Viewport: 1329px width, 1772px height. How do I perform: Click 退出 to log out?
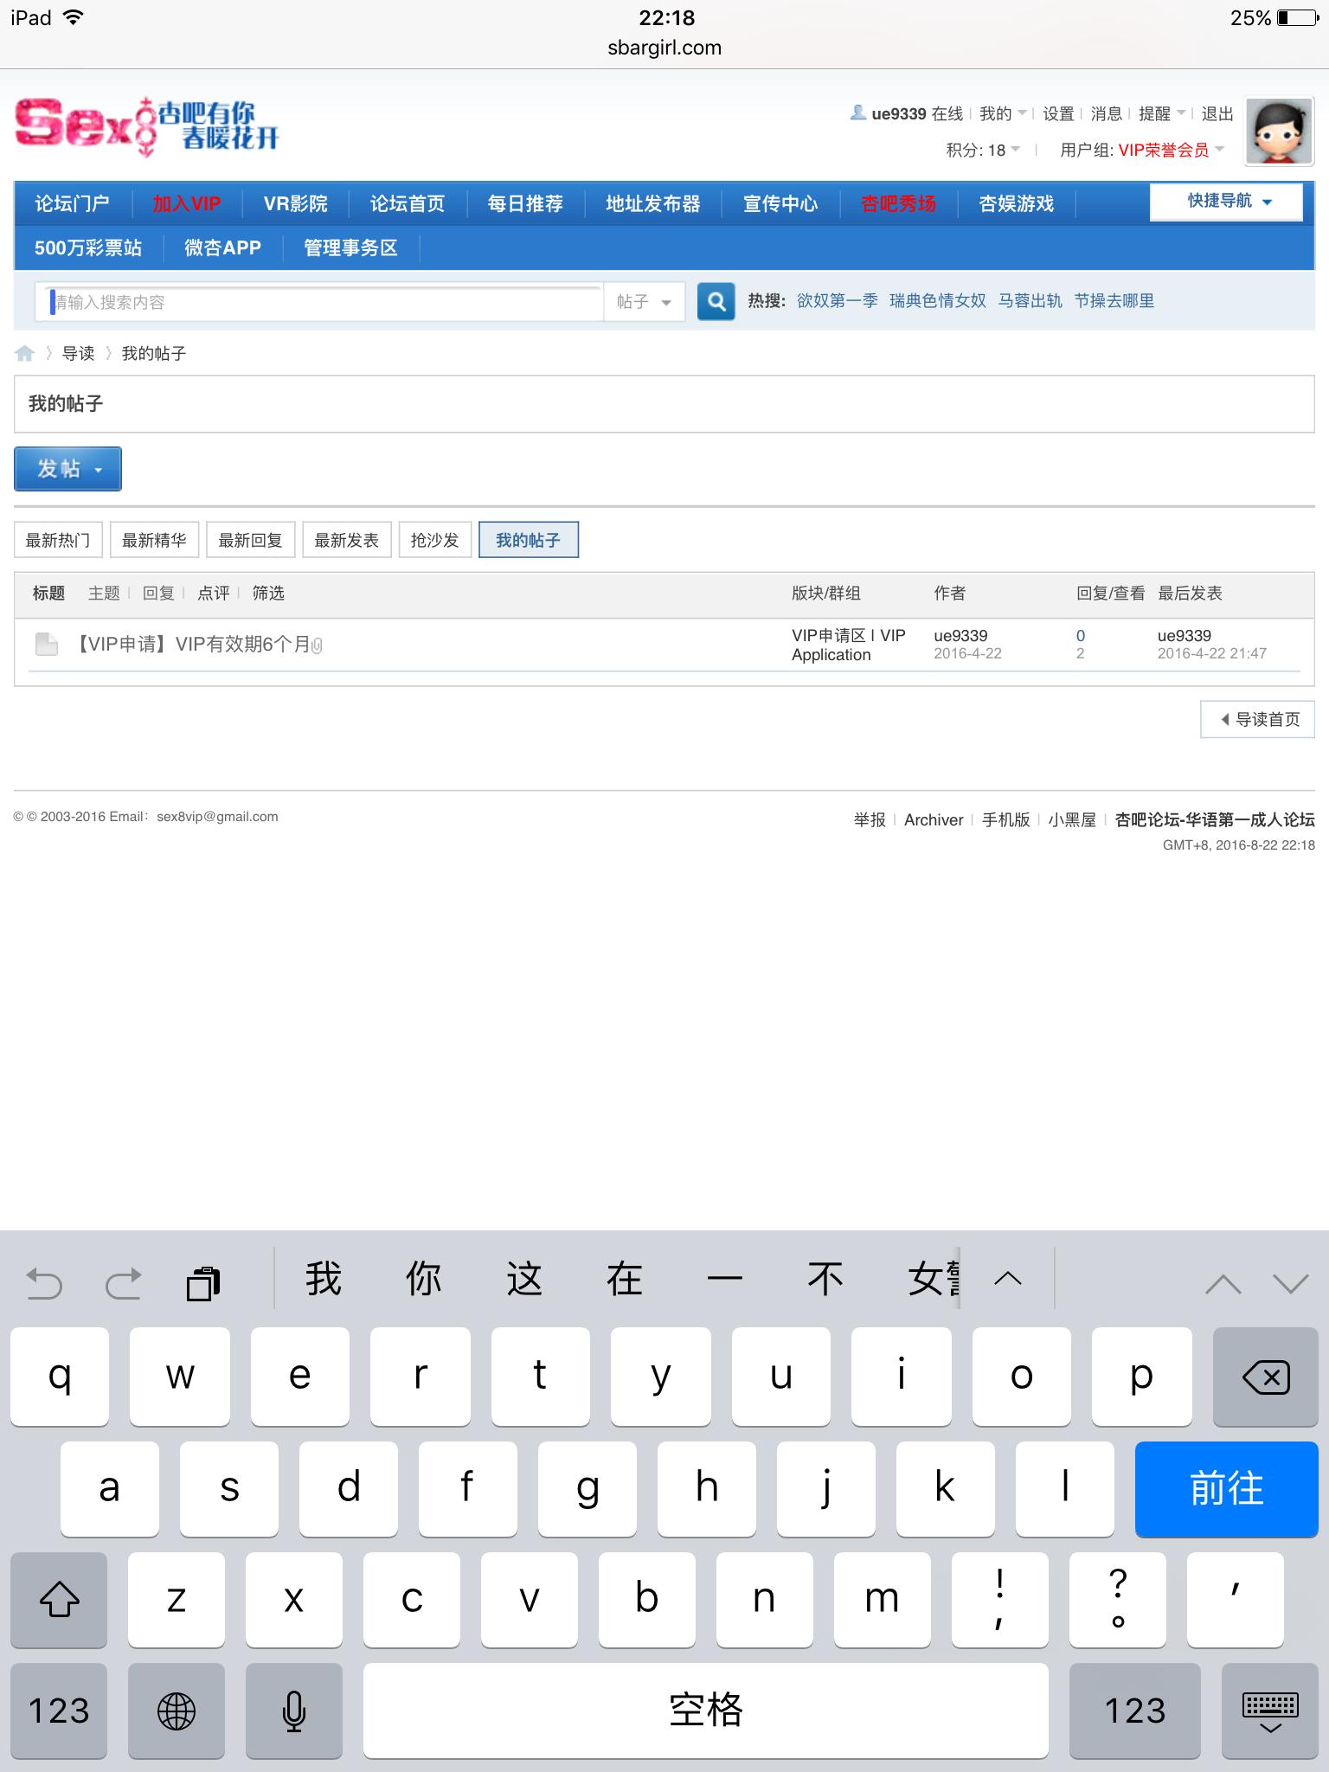point(1217,113)
